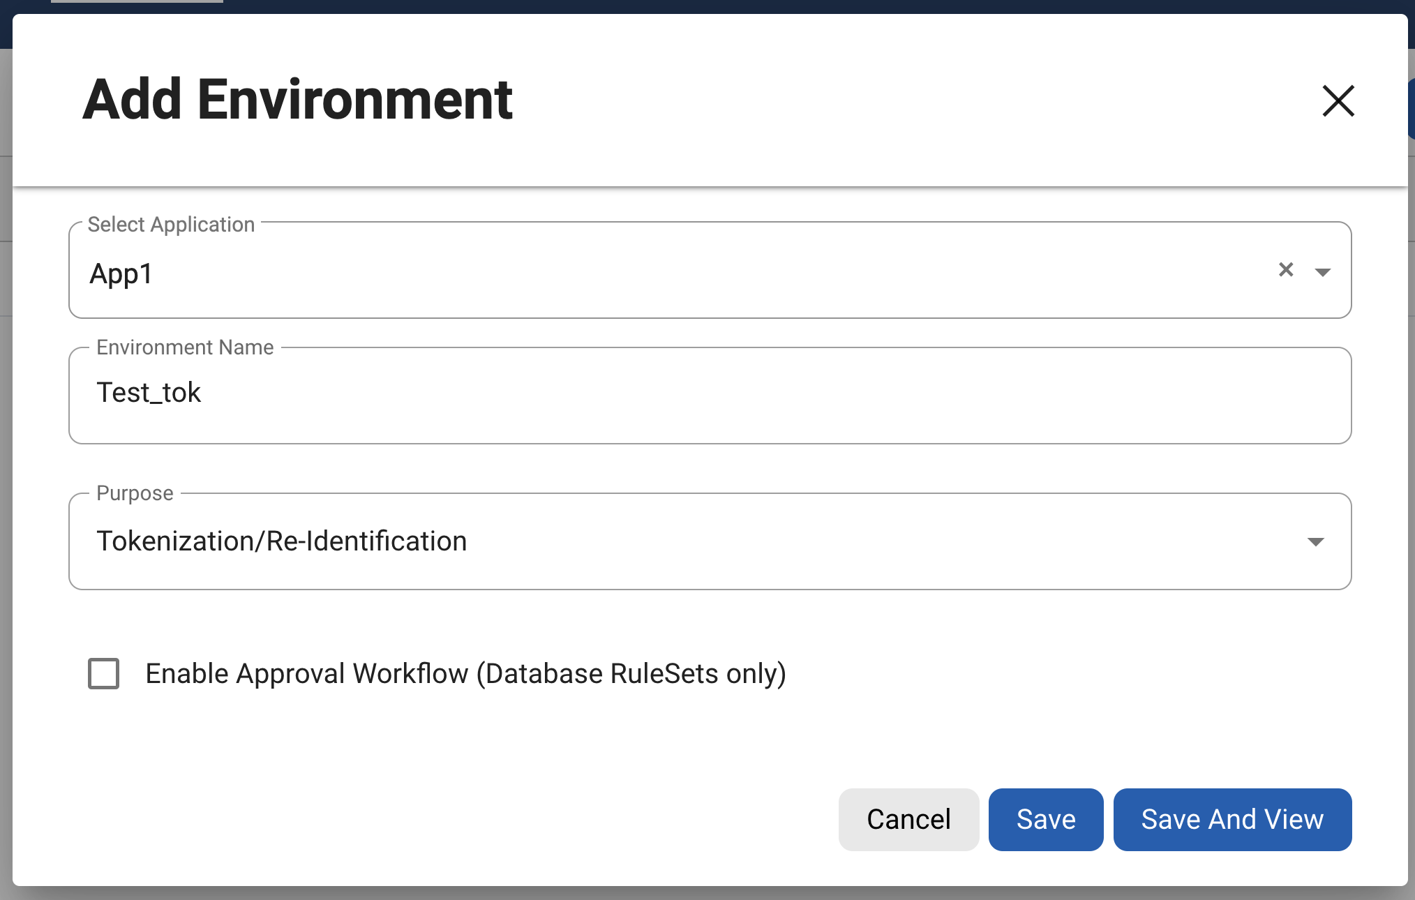Focus the Environment Name text field
Image resolution: width=1415 pixels, height=900 pixels.
pos(709,395)
